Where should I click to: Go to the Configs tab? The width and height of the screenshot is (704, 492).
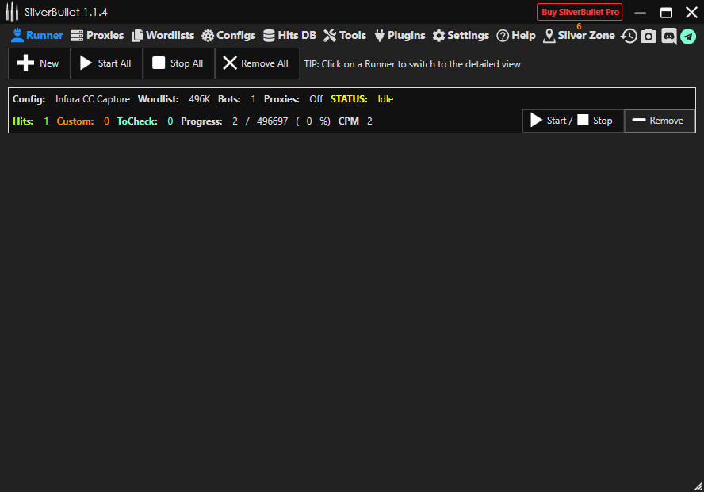(x=228, y=36)
